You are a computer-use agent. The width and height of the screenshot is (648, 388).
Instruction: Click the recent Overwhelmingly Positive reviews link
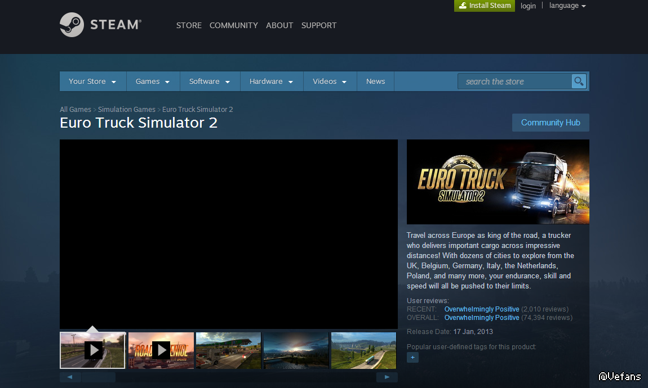481,309
